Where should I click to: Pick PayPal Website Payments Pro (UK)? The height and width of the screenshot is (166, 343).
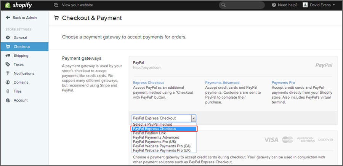(x=162, y=150)
